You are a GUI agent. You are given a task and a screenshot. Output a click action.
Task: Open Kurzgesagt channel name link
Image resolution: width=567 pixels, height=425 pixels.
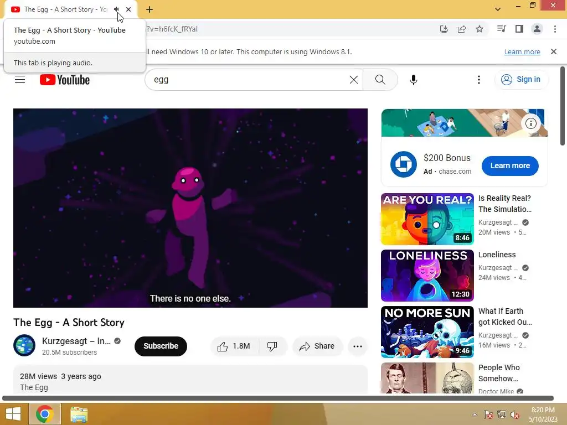tap(76, 341)
